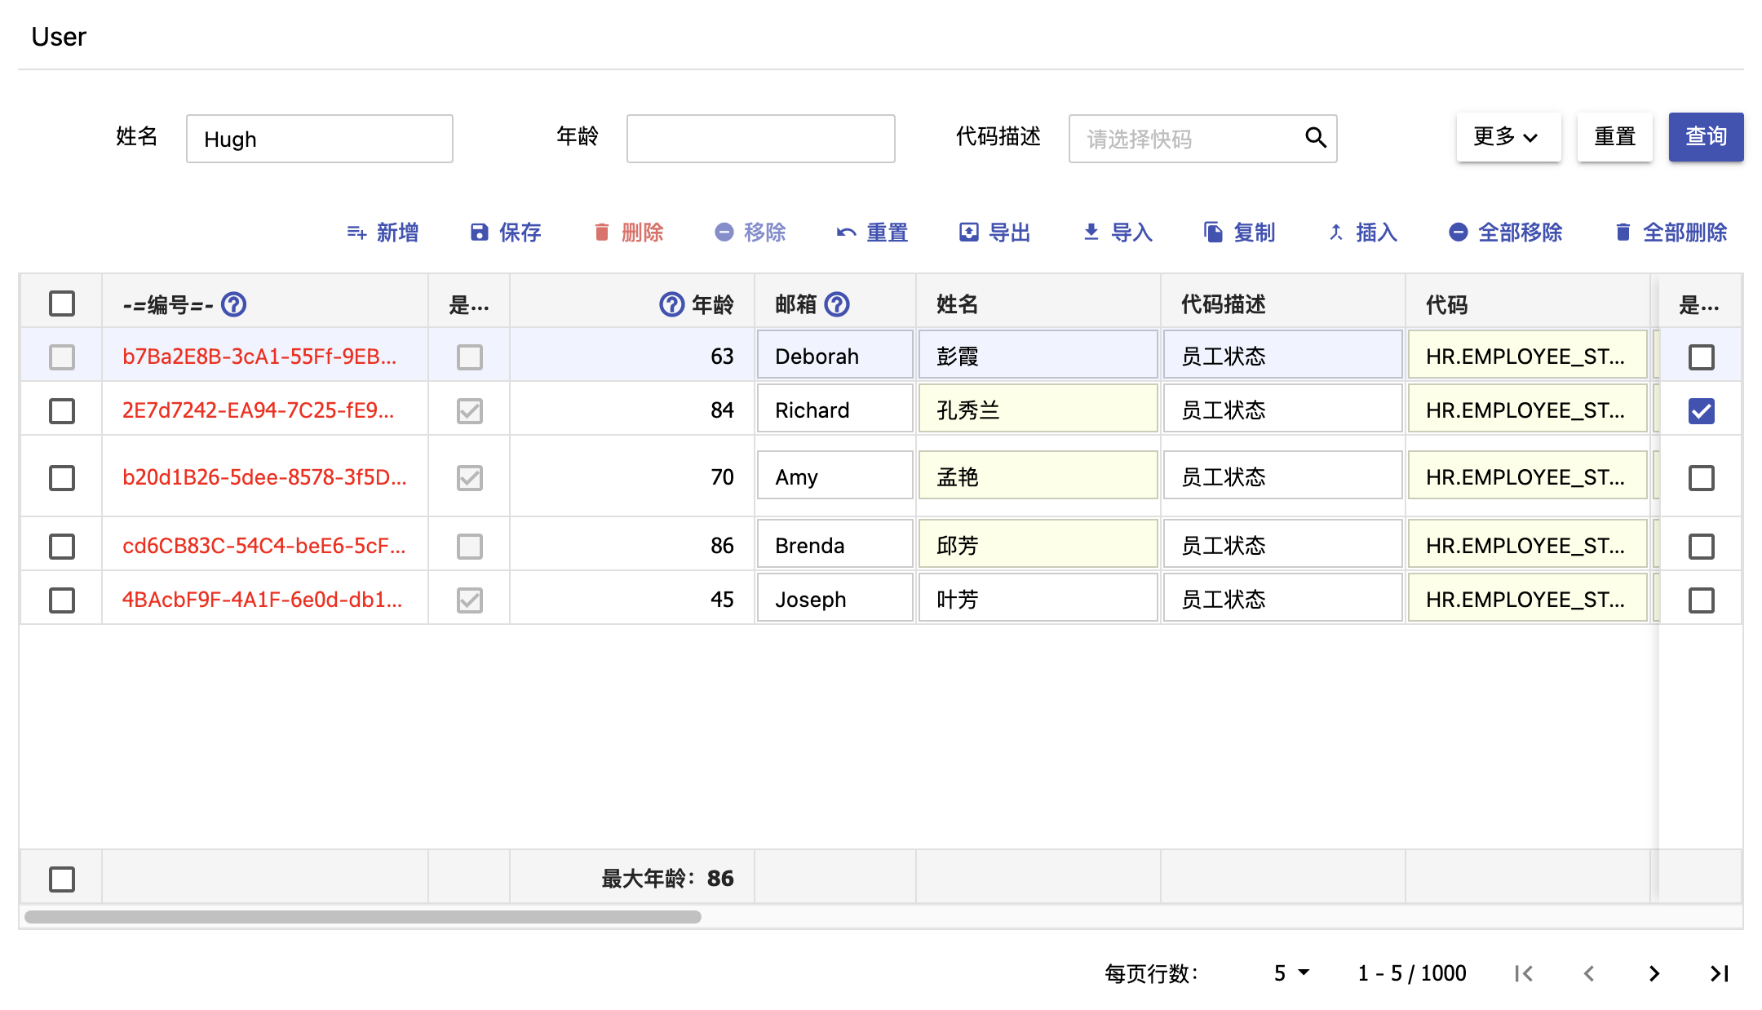
Task: Uncheck the enabled checkbox on Richard's row
Action: (1700, 411)
